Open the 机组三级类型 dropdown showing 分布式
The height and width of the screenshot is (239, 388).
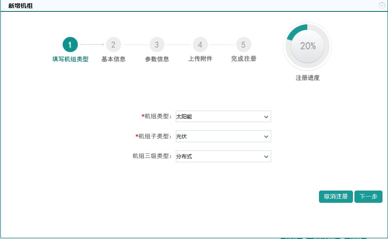pos(223,156)
